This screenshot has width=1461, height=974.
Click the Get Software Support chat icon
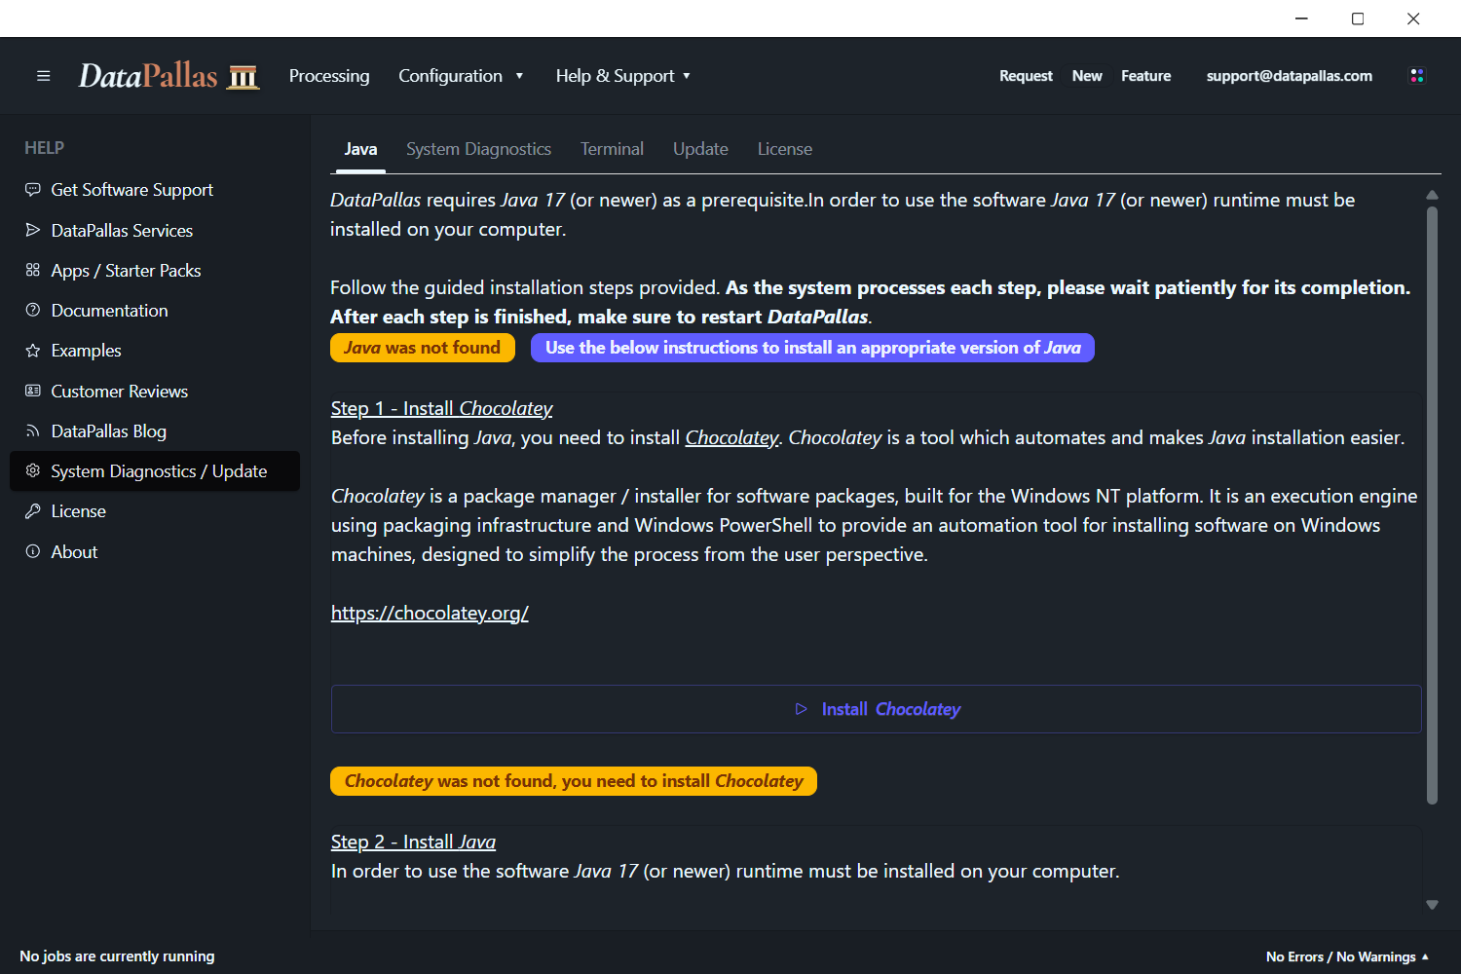(33, 190)
